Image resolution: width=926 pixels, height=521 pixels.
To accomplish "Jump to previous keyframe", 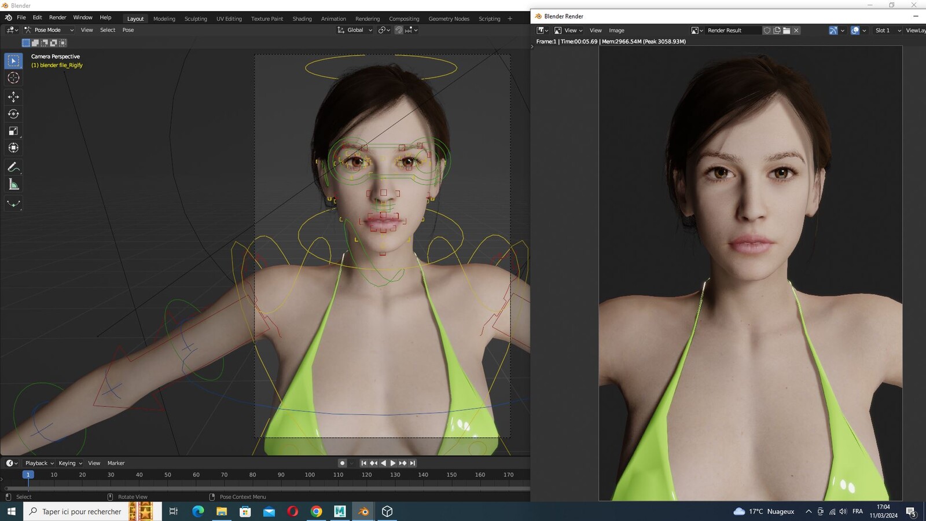I will (373, 463).
